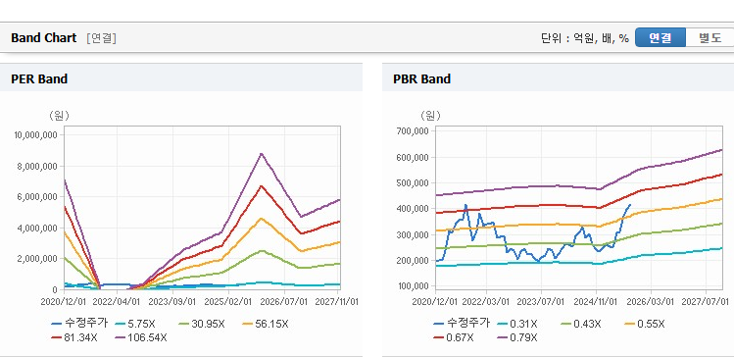Click the 2022/04/01 x-axis date
Screen dimensions: 734x357
[117, 302]
